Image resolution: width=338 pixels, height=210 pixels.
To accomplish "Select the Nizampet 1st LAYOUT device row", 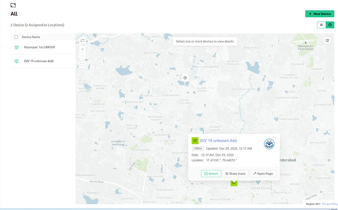I will 43,47.
